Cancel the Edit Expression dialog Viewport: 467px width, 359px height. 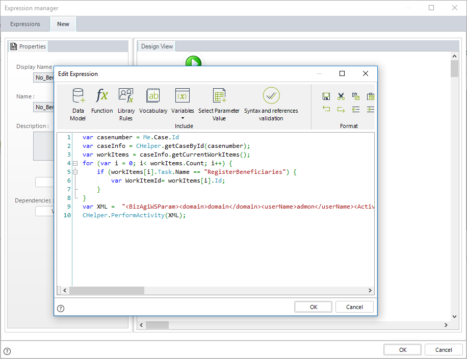354,307
